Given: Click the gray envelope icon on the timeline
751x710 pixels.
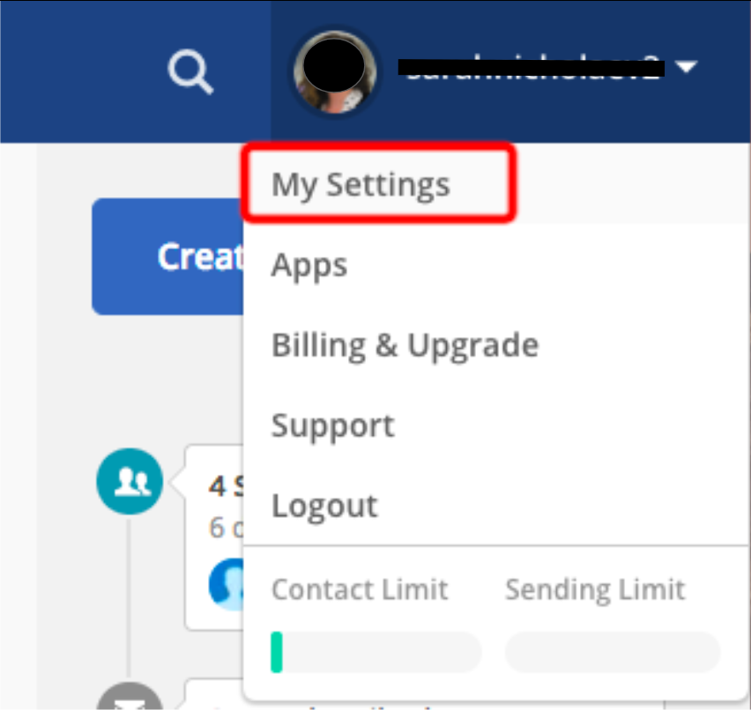Looking at the screenshot, I should (130, 697).
